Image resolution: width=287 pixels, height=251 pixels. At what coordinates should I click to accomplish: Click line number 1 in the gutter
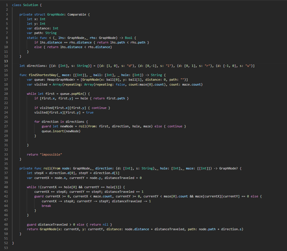point(7,5)
